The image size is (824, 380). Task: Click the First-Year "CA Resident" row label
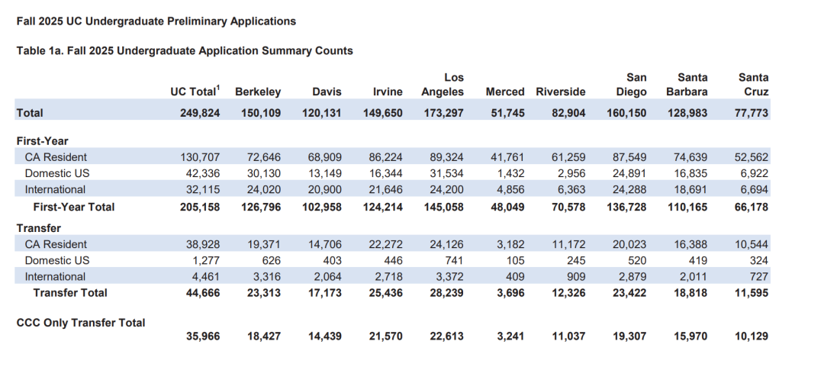[x=56, y=156]
